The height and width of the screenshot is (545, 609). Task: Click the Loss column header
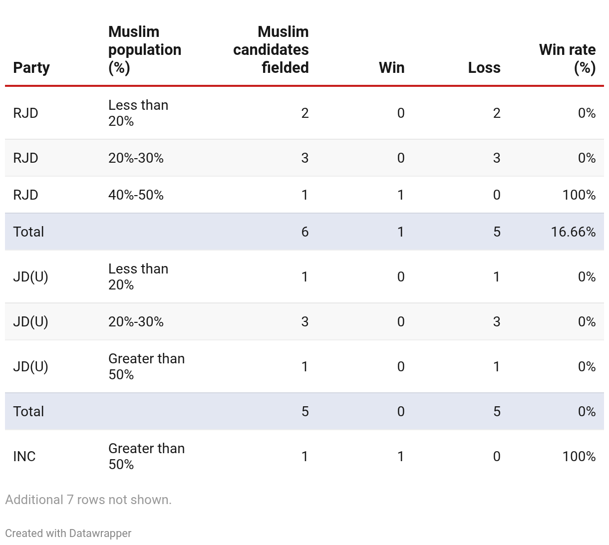484,67
